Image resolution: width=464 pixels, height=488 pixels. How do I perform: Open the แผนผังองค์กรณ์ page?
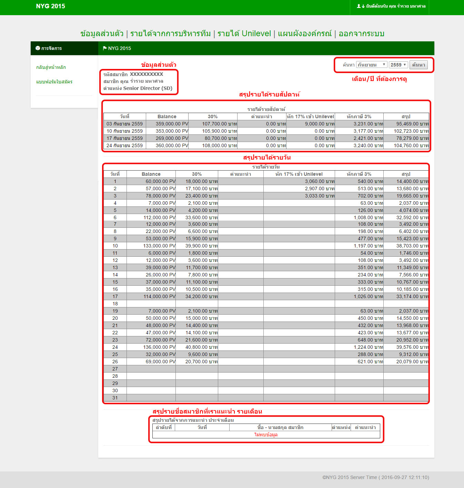[305, 33]
